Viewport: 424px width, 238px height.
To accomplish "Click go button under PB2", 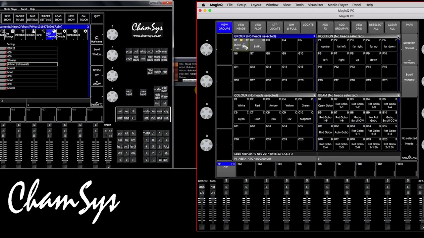I will pos(246,187).
